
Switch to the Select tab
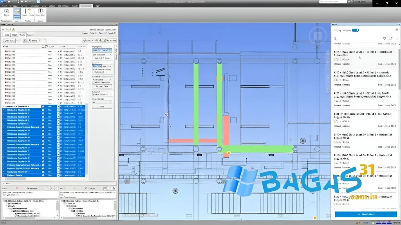[14, 35]
